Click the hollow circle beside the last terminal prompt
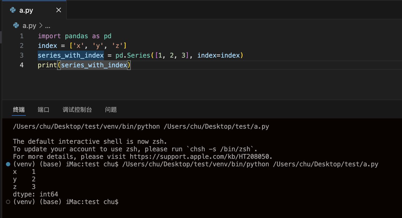 [8, 202]
